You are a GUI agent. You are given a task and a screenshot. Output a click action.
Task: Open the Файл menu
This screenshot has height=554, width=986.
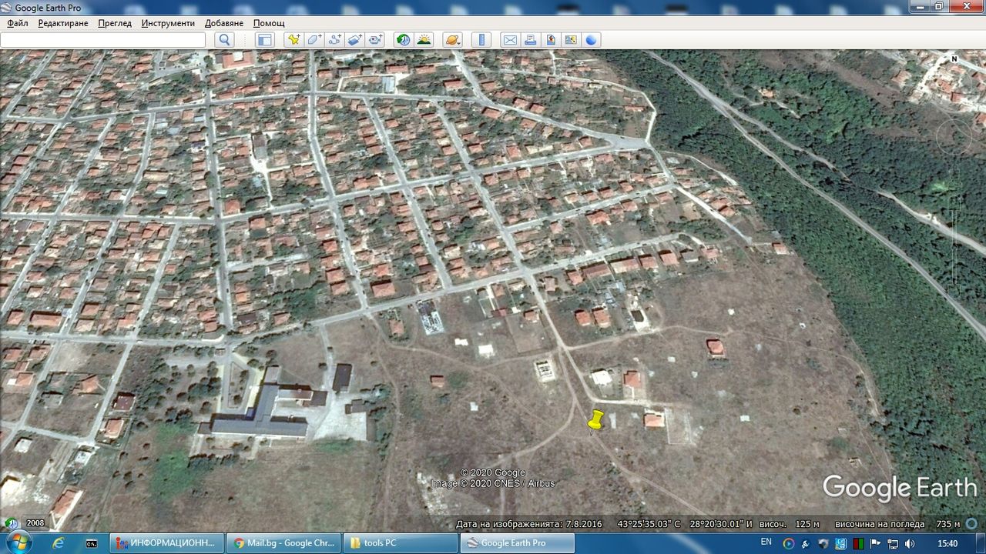coord(18,23)
